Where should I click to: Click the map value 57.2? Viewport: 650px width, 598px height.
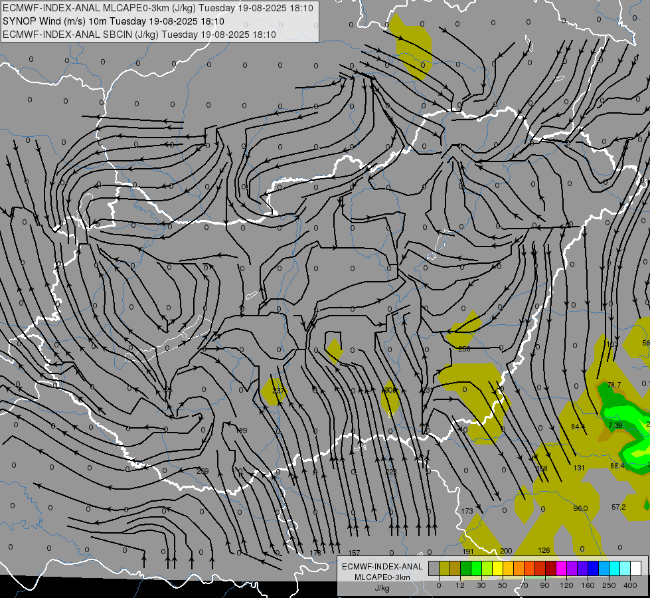pos(619,507)
